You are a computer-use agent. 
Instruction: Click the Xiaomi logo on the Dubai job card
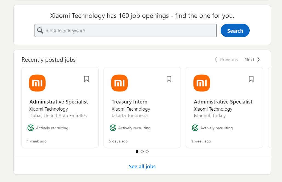coord(37,83)
